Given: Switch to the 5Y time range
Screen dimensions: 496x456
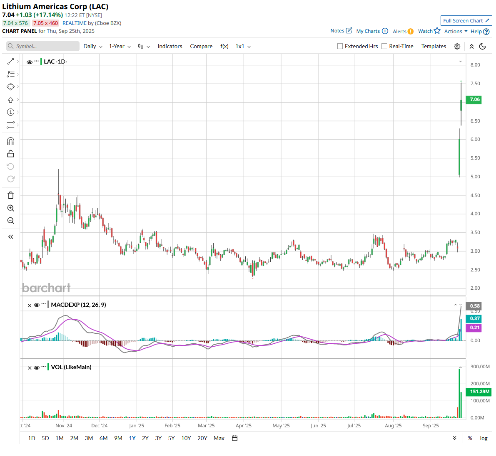Looking at the screenshot, I should (172, 438).
